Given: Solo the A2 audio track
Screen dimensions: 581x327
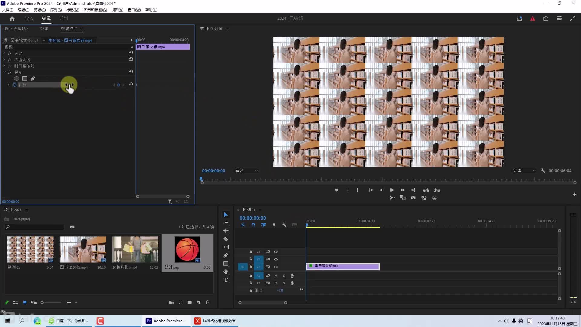Looking at the screenshot, I should coord(284,283).
